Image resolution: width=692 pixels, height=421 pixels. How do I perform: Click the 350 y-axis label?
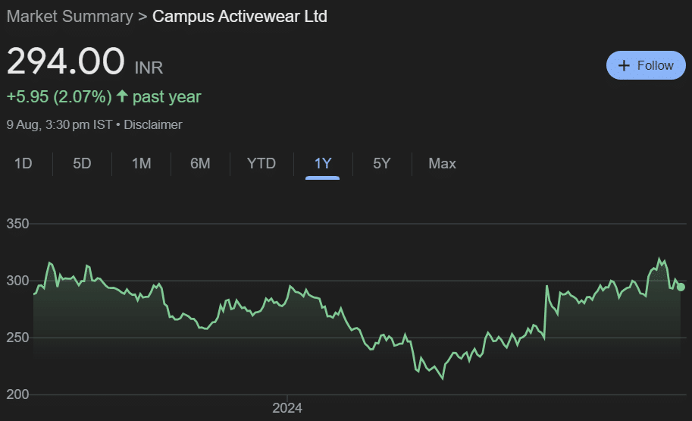(17, 224)
